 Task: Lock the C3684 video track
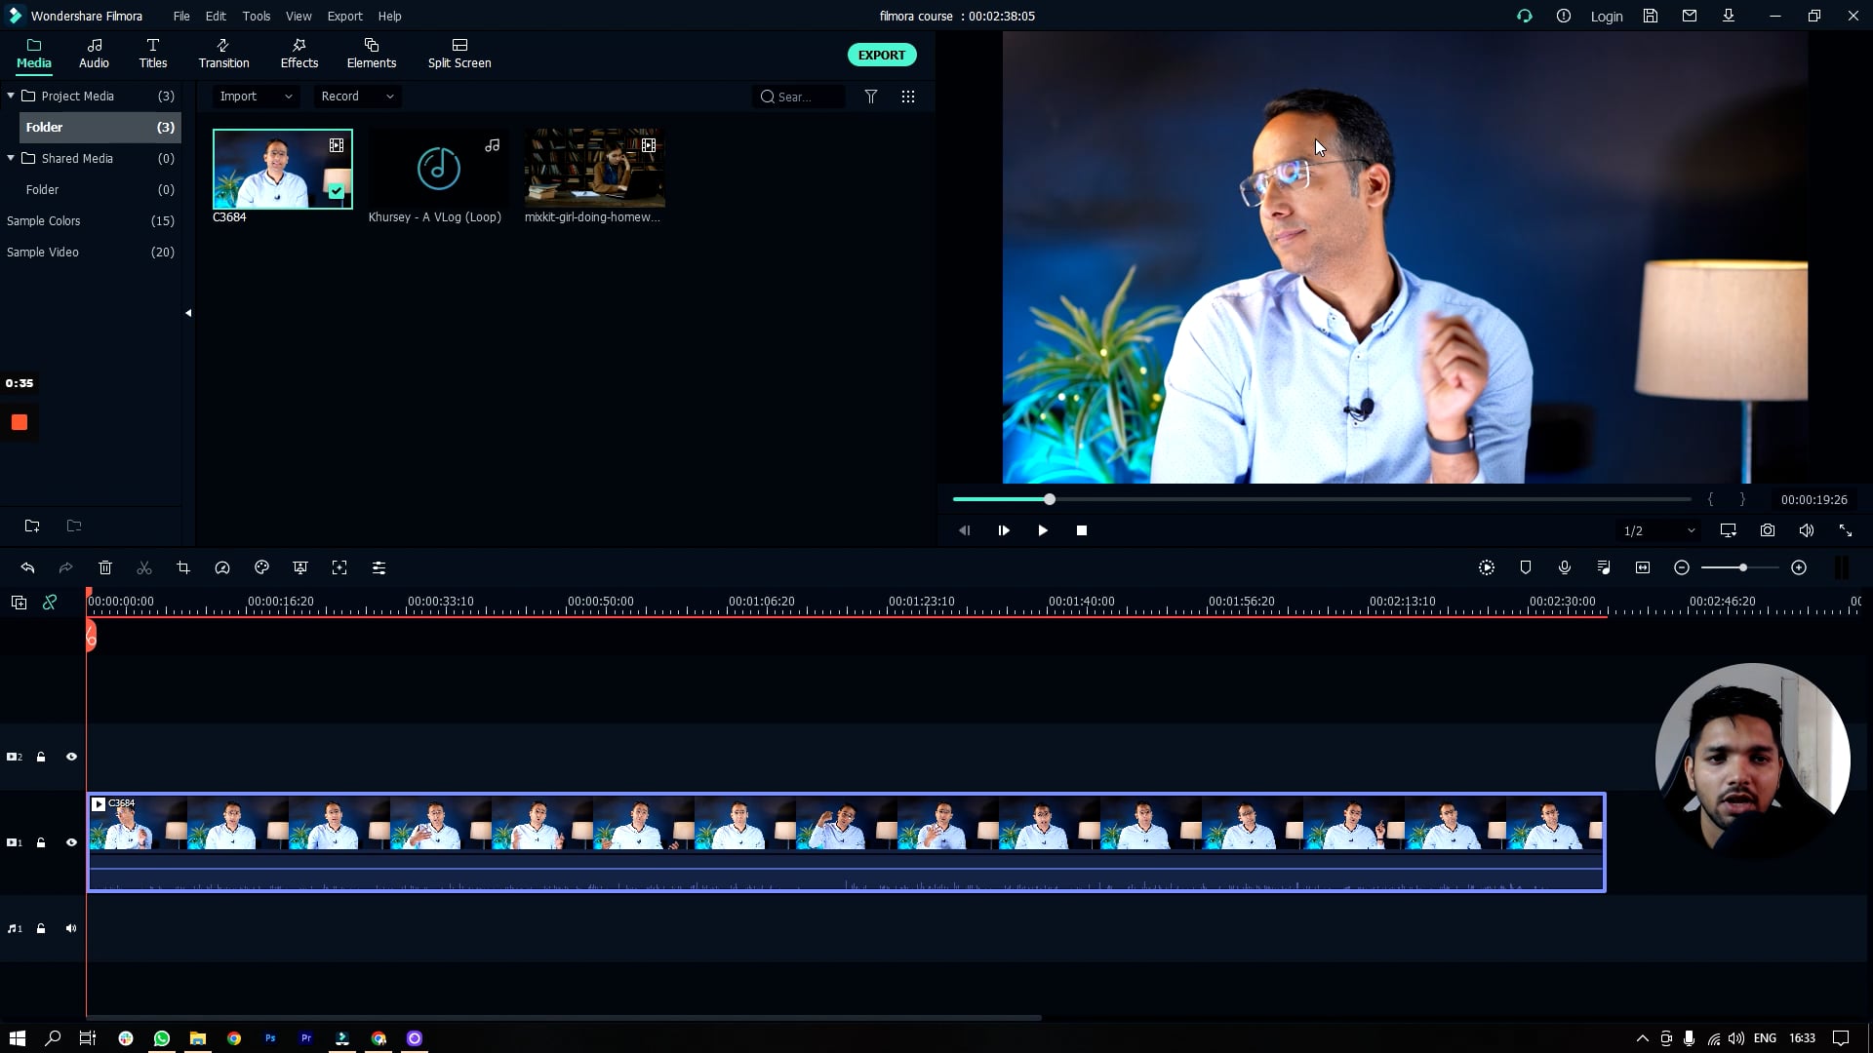[42, 842]
